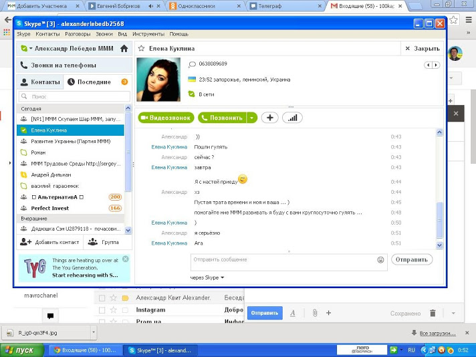
Task: Star the Instagram email in Gmail
Action: click(113, 310)
